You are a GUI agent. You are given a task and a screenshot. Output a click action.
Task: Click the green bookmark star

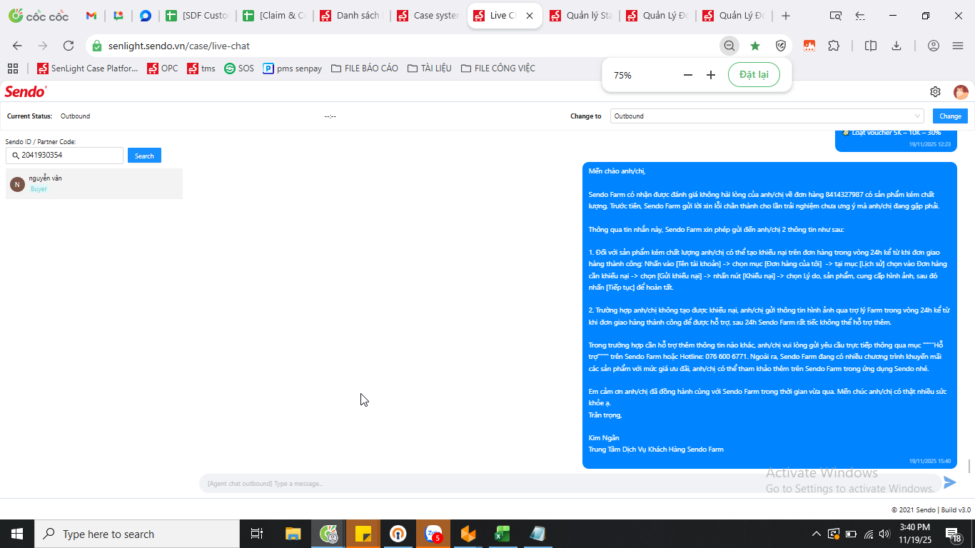pyautogui.click(x=755, y=46)
